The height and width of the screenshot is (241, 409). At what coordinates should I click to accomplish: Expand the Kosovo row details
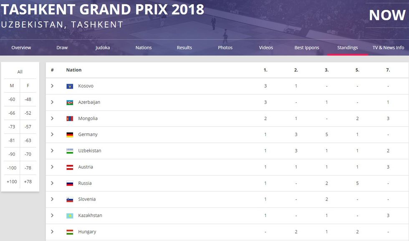pos(52,86)
